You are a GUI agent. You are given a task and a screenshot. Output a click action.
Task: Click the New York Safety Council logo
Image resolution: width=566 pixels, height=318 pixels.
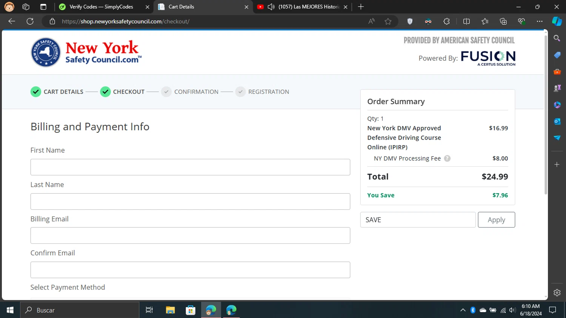[86, 52]
